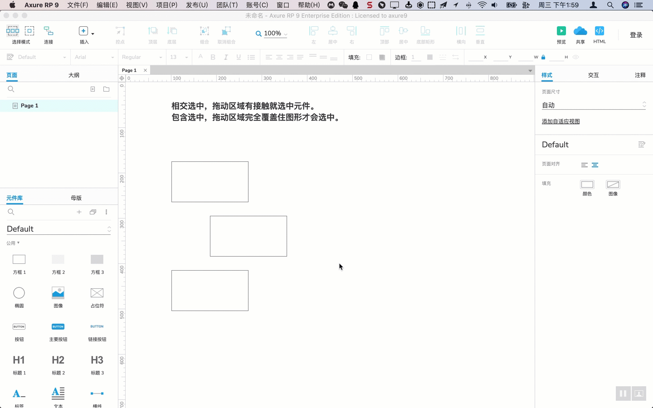
Task: Open the canvas tab list dropdown arrow
Action: [x=530, y=71]
